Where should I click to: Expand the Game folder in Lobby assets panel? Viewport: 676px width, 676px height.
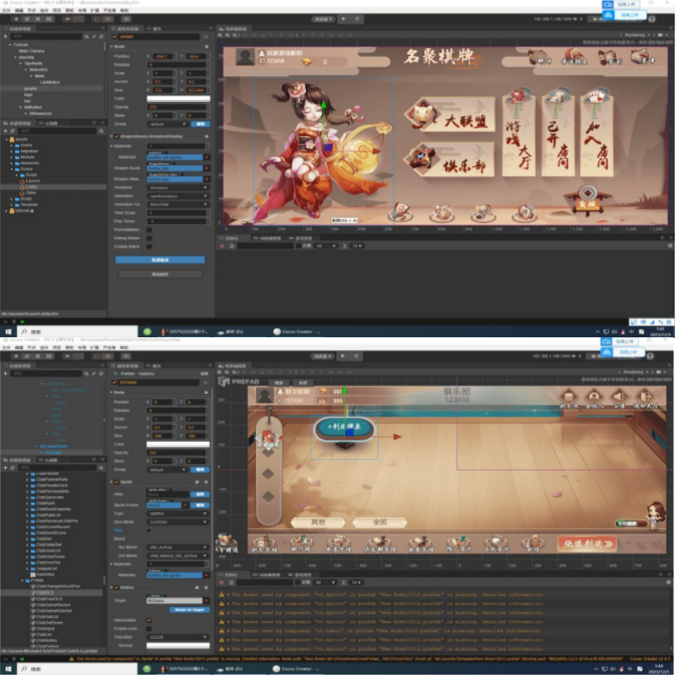12,145
